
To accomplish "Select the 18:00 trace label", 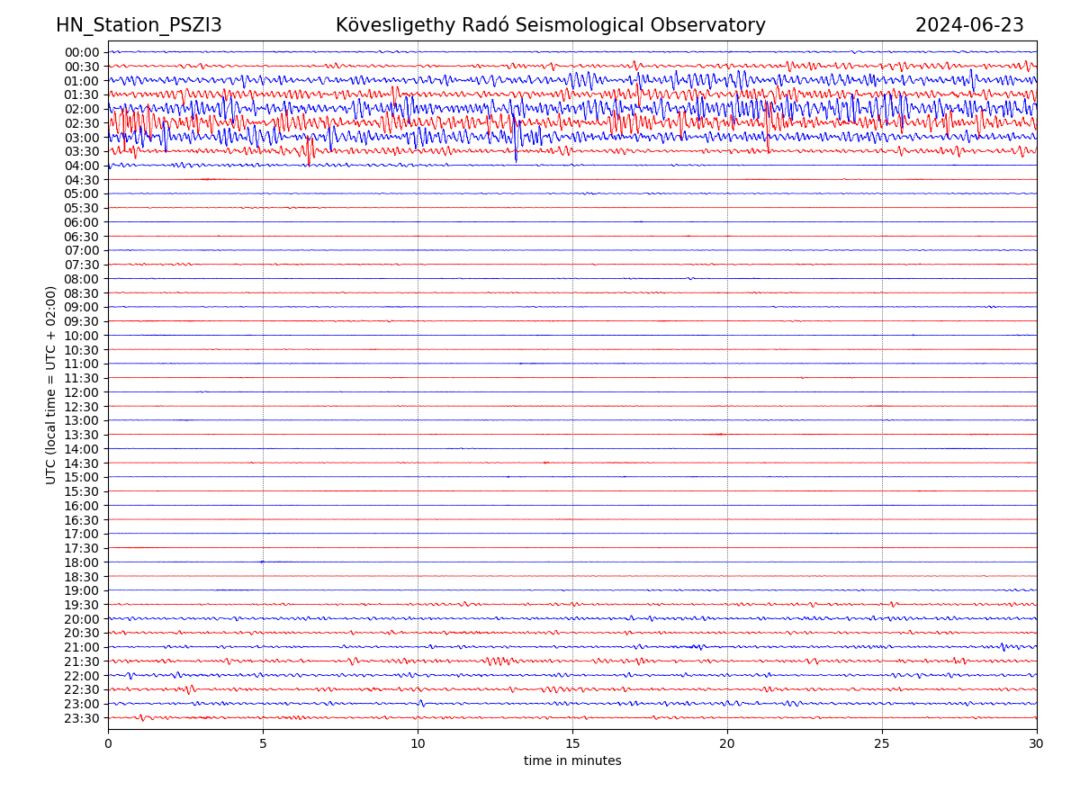I will point(82,562).
